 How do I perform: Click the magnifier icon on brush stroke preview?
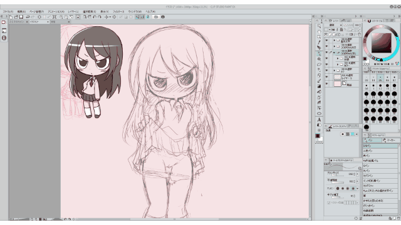pyautogui.click(x=360, y=169)
